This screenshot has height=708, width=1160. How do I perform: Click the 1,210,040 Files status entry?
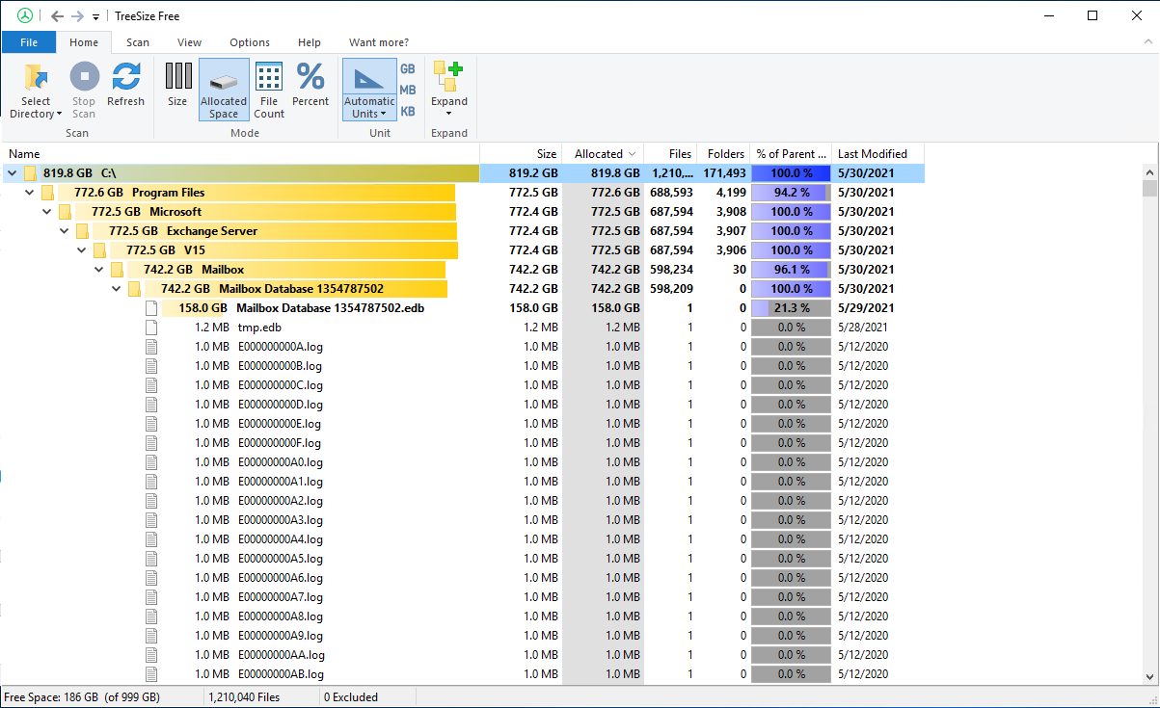pyautogui.click(x=245, y=697)
